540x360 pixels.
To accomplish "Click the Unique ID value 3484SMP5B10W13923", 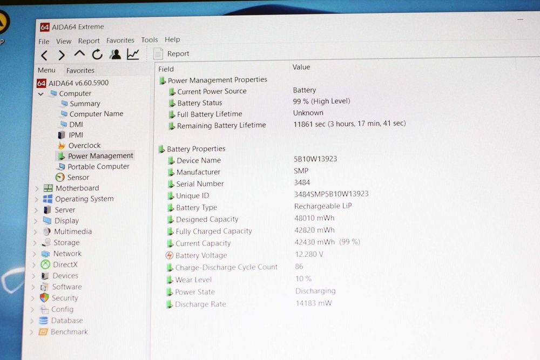I will tap(332, 194).
